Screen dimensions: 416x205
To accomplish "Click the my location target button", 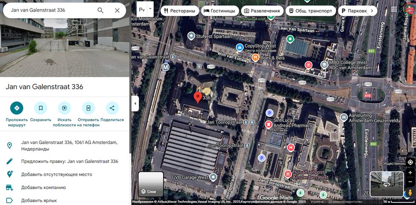I will point(410,162).
